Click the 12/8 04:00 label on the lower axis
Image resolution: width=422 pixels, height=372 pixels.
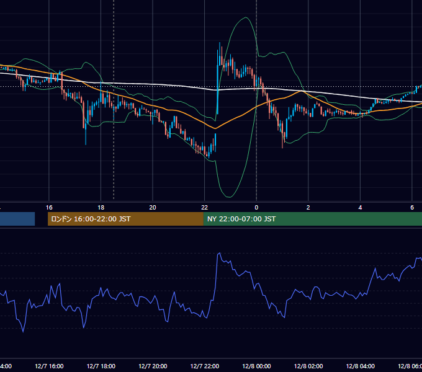pos(360,366)
